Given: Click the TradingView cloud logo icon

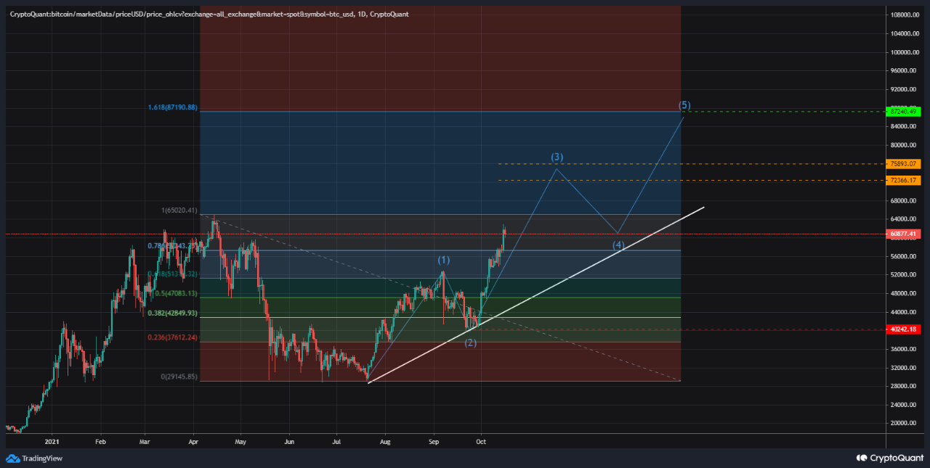Looking at the screenshot, I should point(11,458).
